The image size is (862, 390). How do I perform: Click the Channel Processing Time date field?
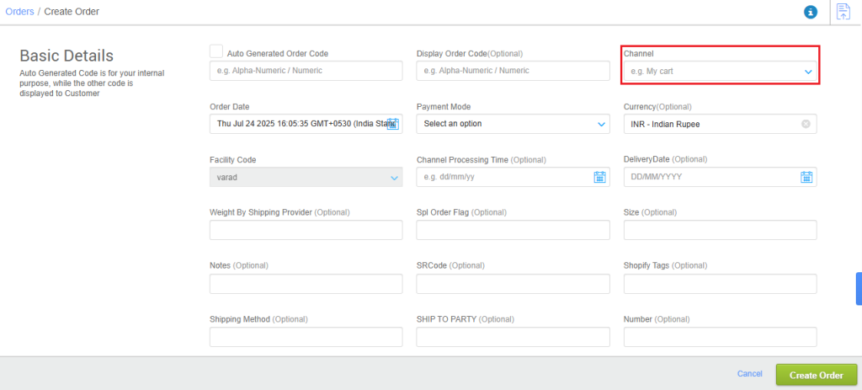(x=513, y=177)
